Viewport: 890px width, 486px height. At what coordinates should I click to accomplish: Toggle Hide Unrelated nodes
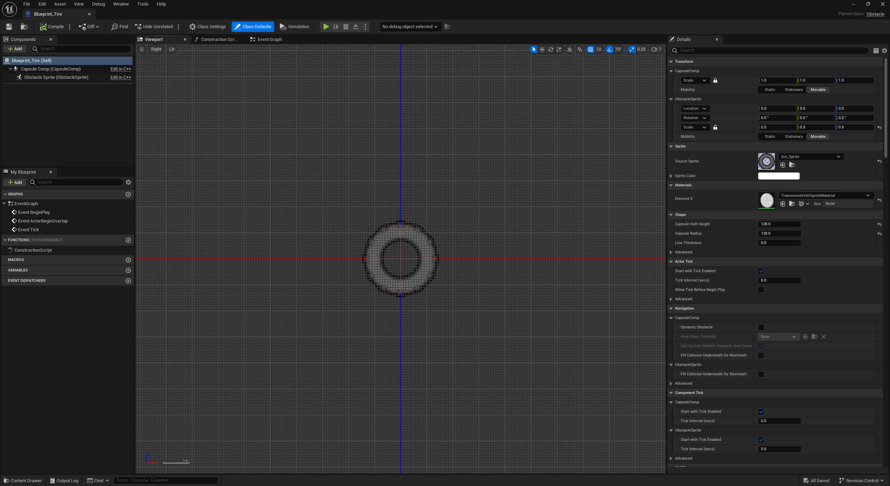coord(154,26)
